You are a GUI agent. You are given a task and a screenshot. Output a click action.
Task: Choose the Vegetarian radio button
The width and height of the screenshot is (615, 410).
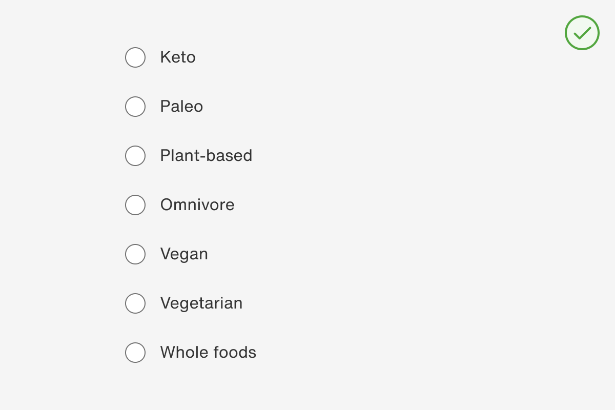click(x=135, y=303)
